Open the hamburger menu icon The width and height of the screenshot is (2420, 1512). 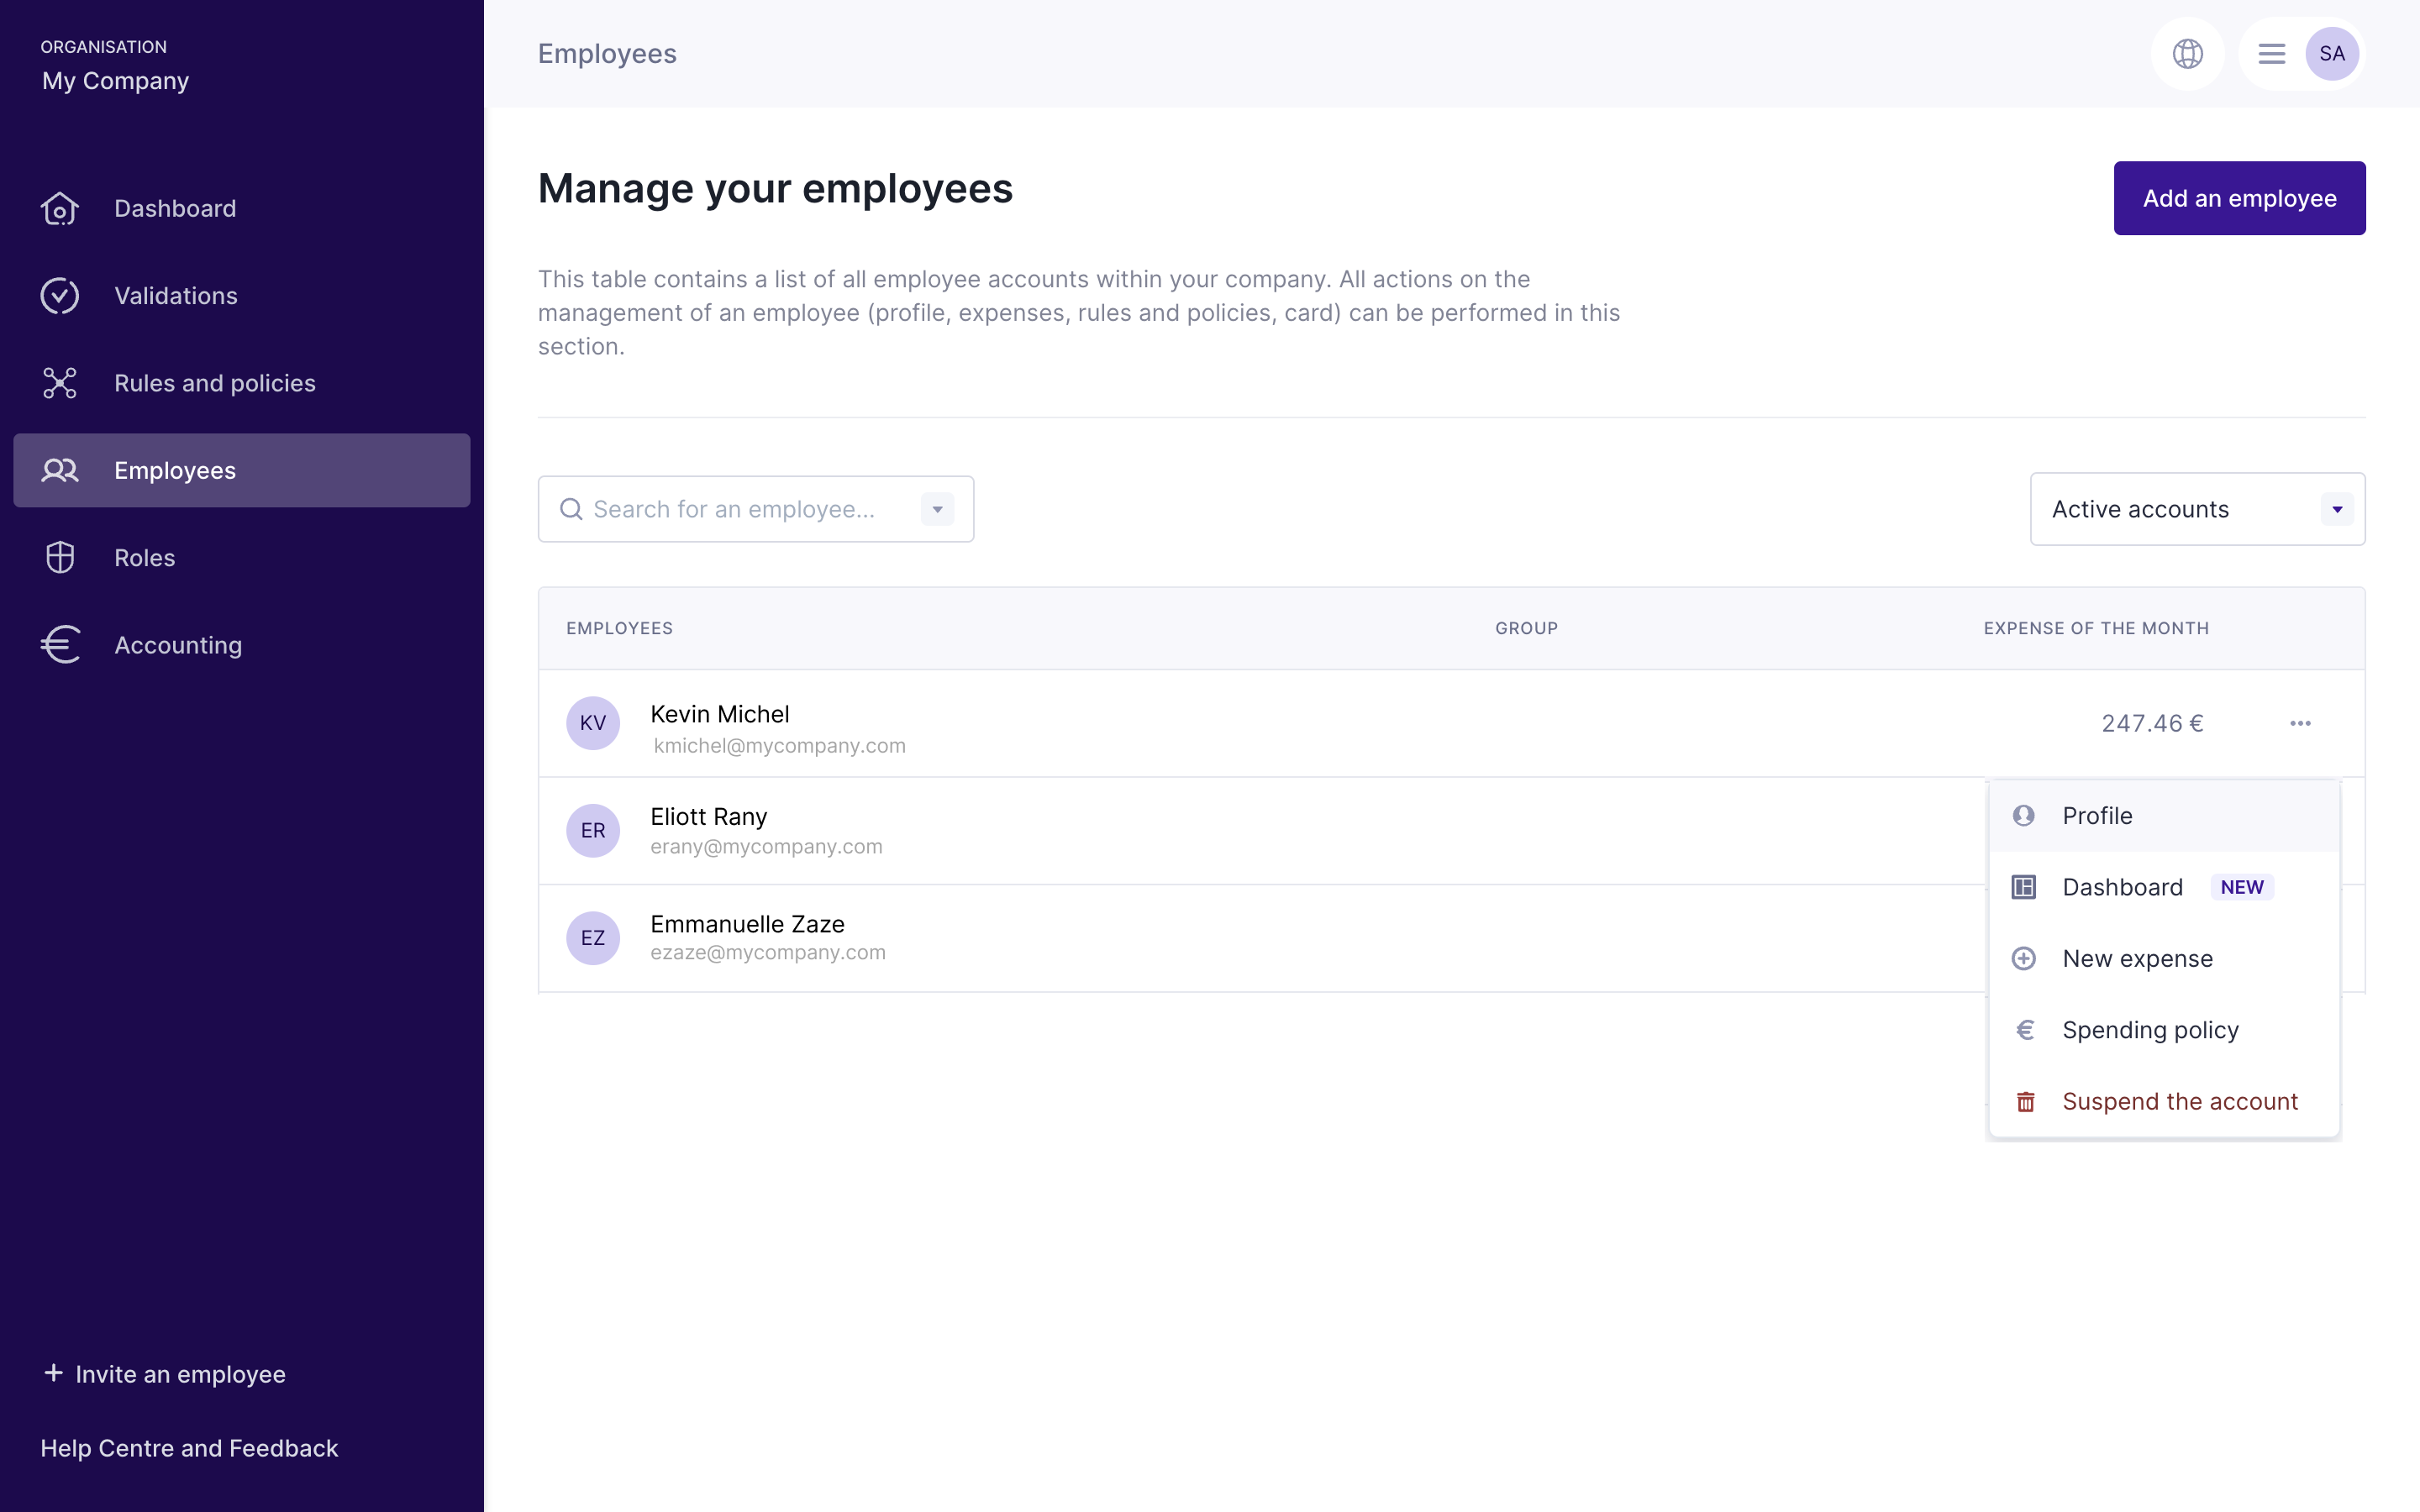click(2271, 54)
